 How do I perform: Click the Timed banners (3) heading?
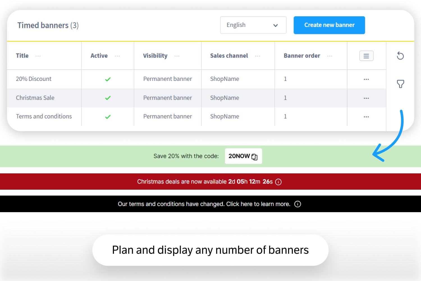[48, 25]
